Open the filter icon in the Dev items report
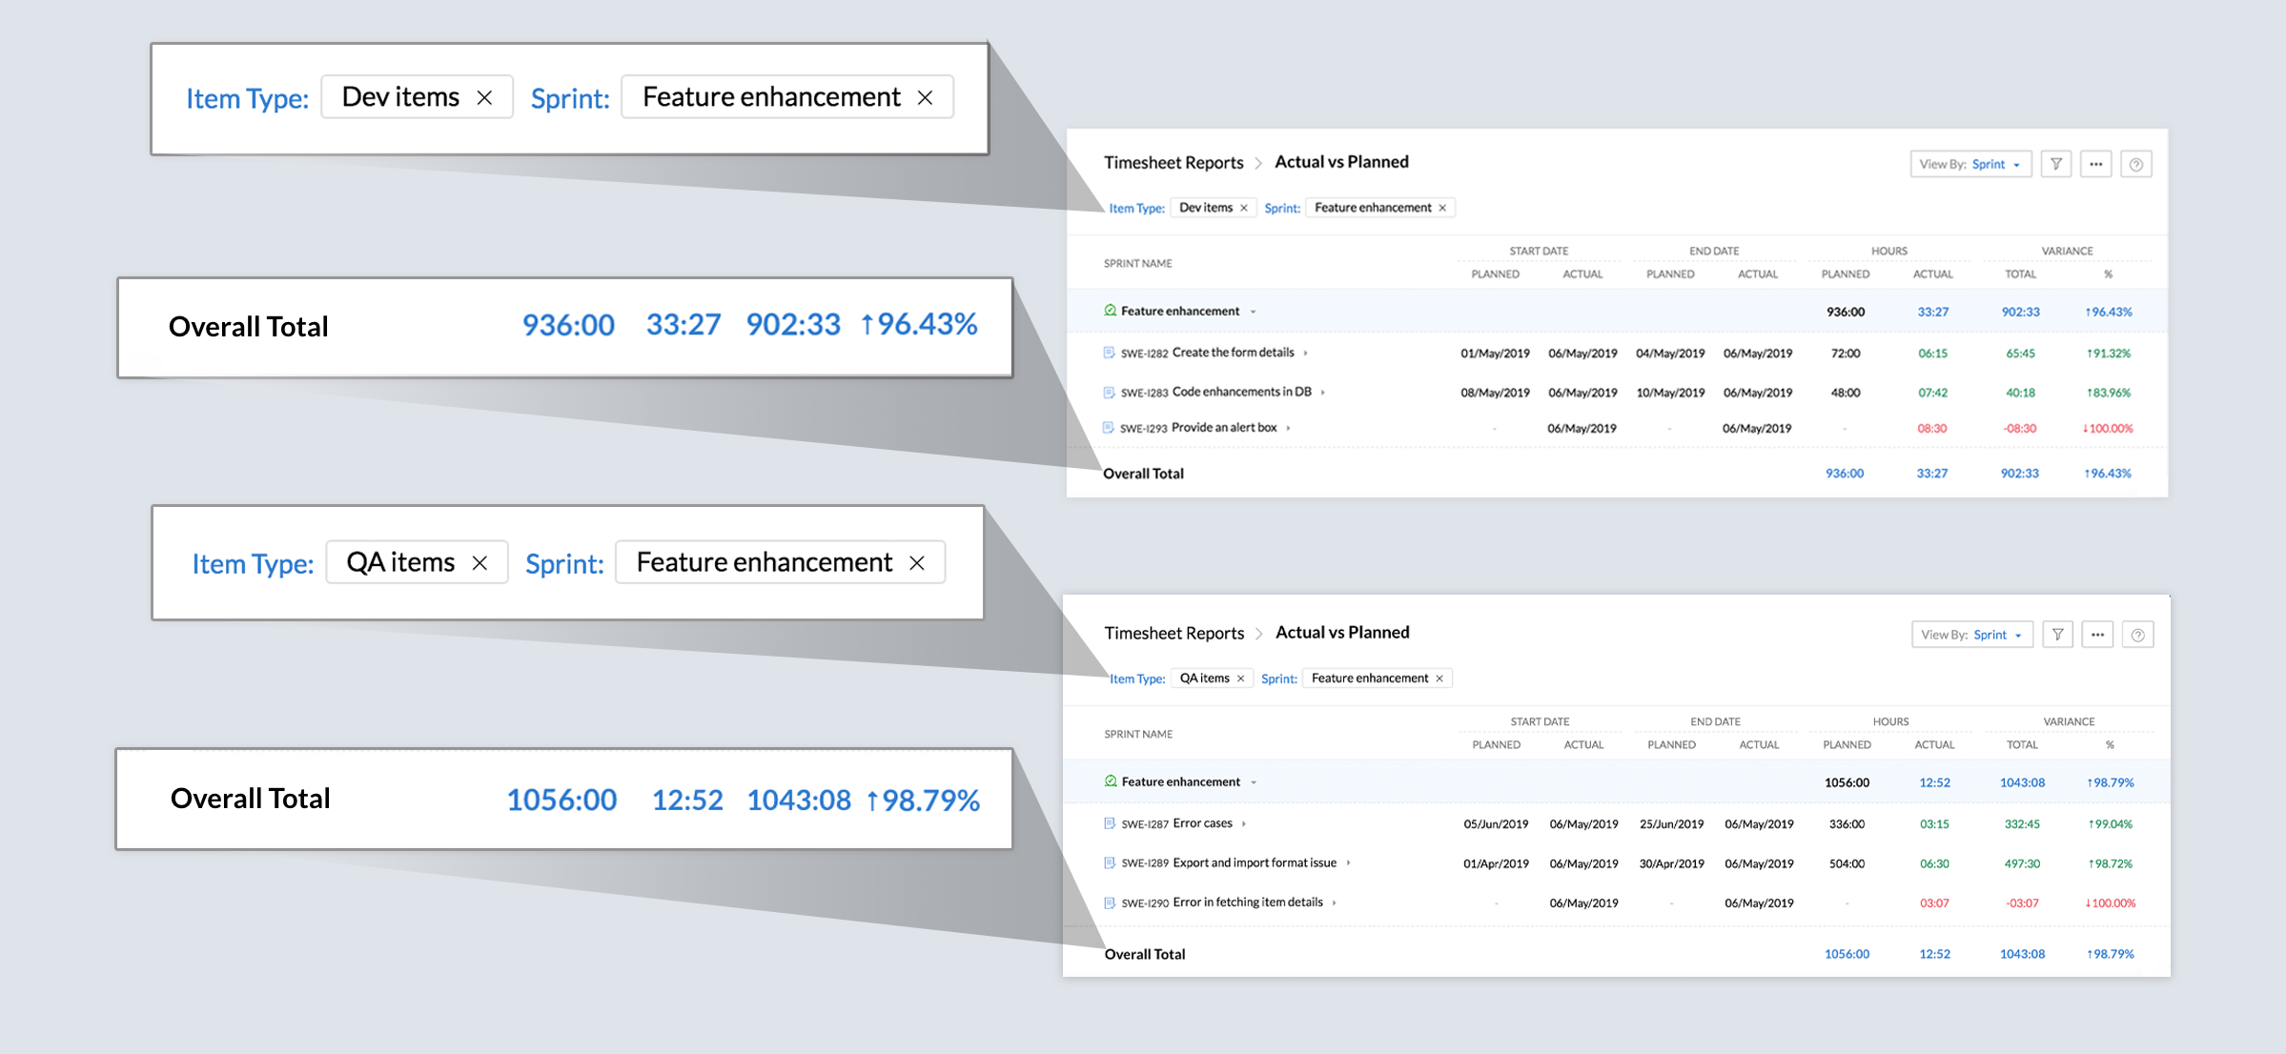This screenshot has height=1054, width=2286. [2056, 164]
